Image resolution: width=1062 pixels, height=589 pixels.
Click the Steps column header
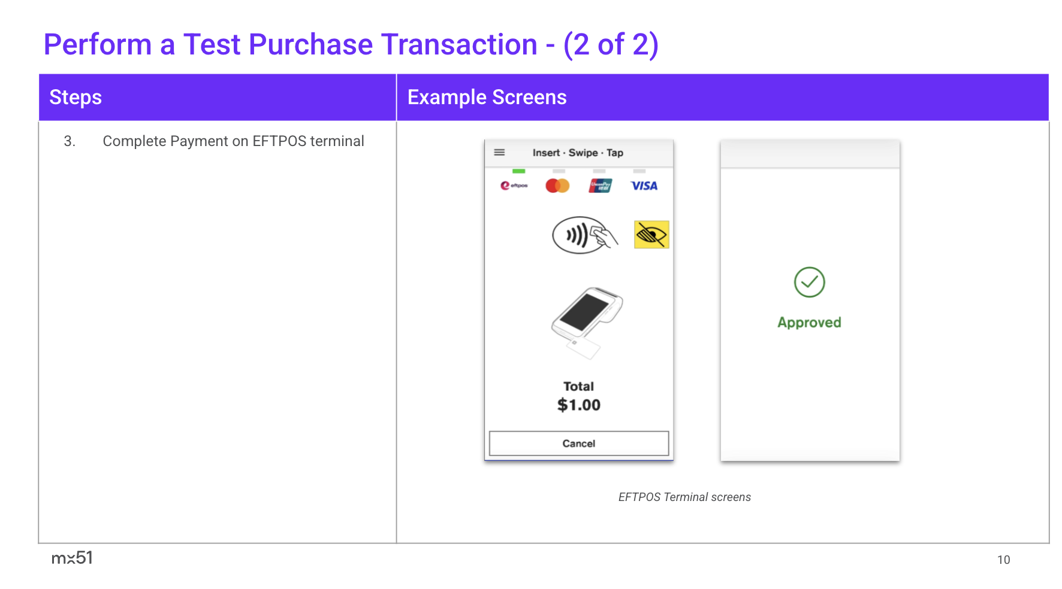click(76, 98)
